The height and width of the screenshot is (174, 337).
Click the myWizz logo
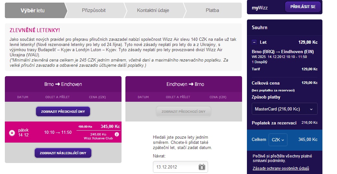point(260,7)
